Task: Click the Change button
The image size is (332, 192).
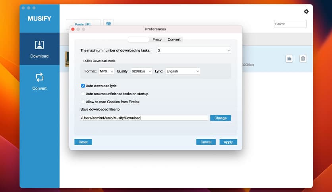Action: 220,118
